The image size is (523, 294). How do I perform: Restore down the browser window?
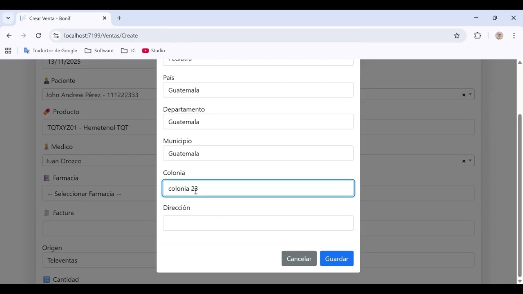(x=495, y=18)
